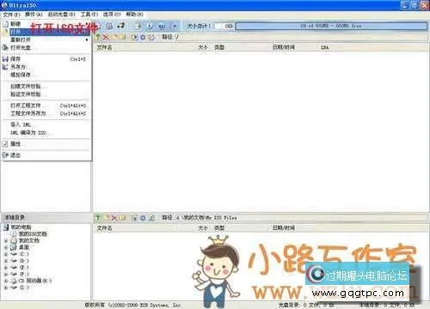
Task: Click the round icon right of info icon
Action: pyautogui.click(x=162, y=26)
